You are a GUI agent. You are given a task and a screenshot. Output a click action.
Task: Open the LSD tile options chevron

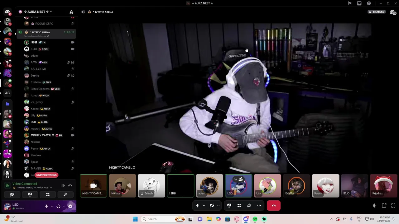pos(236,180)
